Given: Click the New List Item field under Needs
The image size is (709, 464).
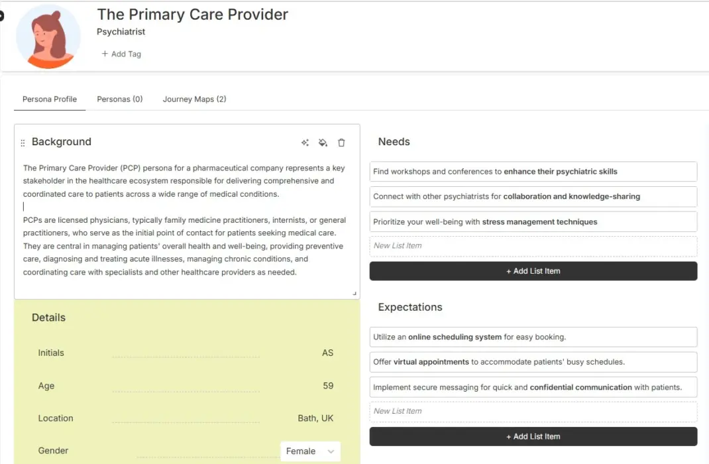Looking at the screenshot, I should point(533,245).
